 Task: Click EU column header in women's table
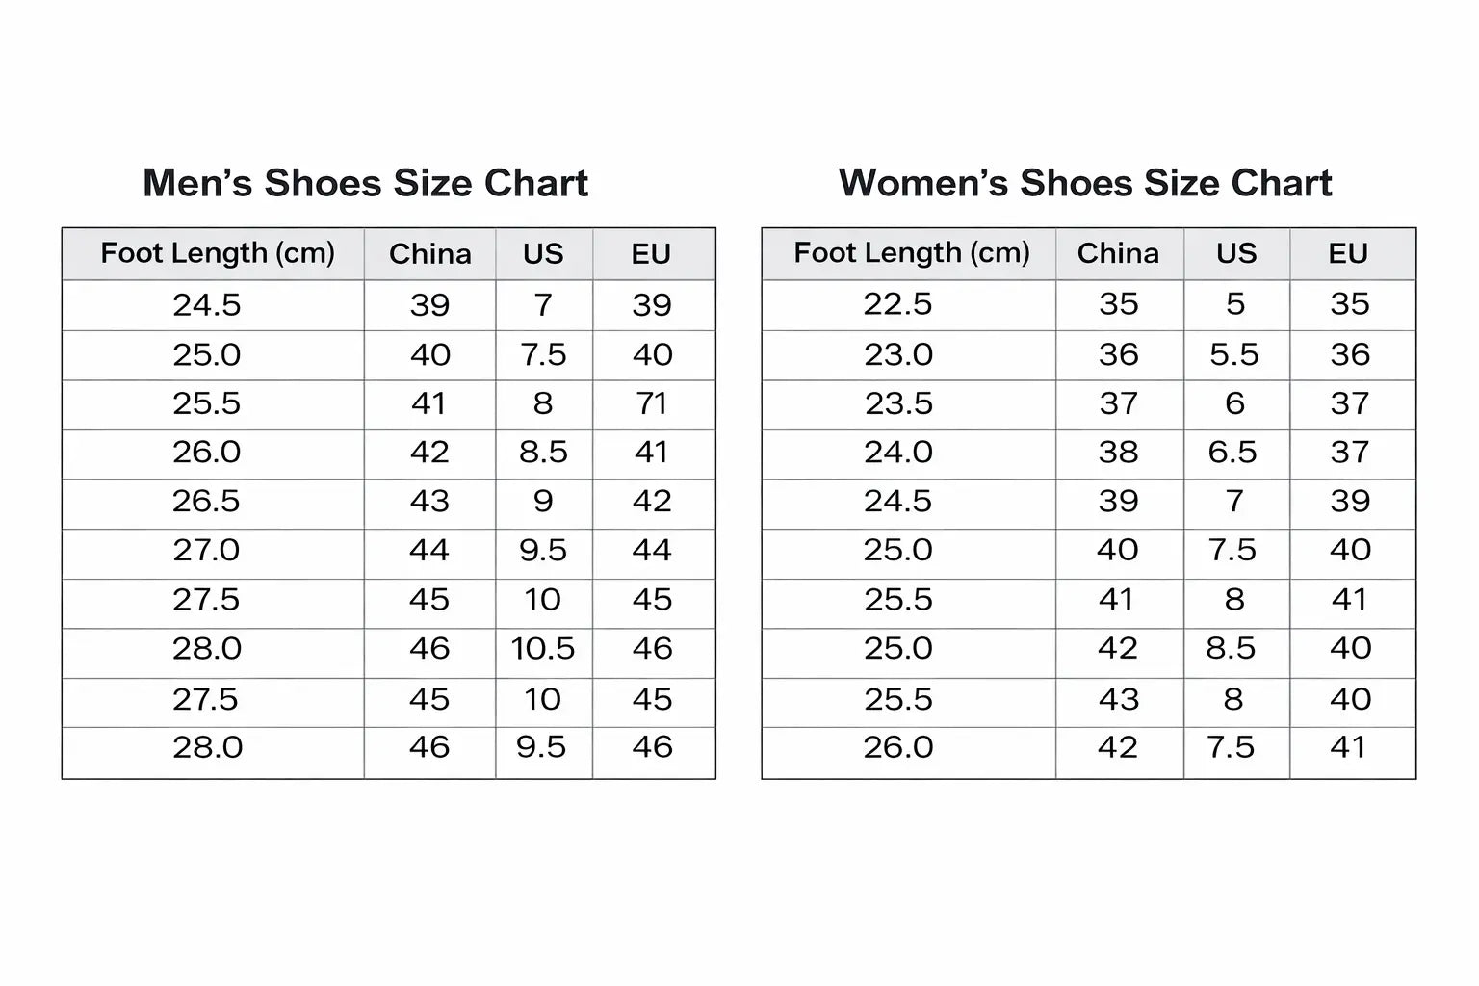coord(1348,253)
